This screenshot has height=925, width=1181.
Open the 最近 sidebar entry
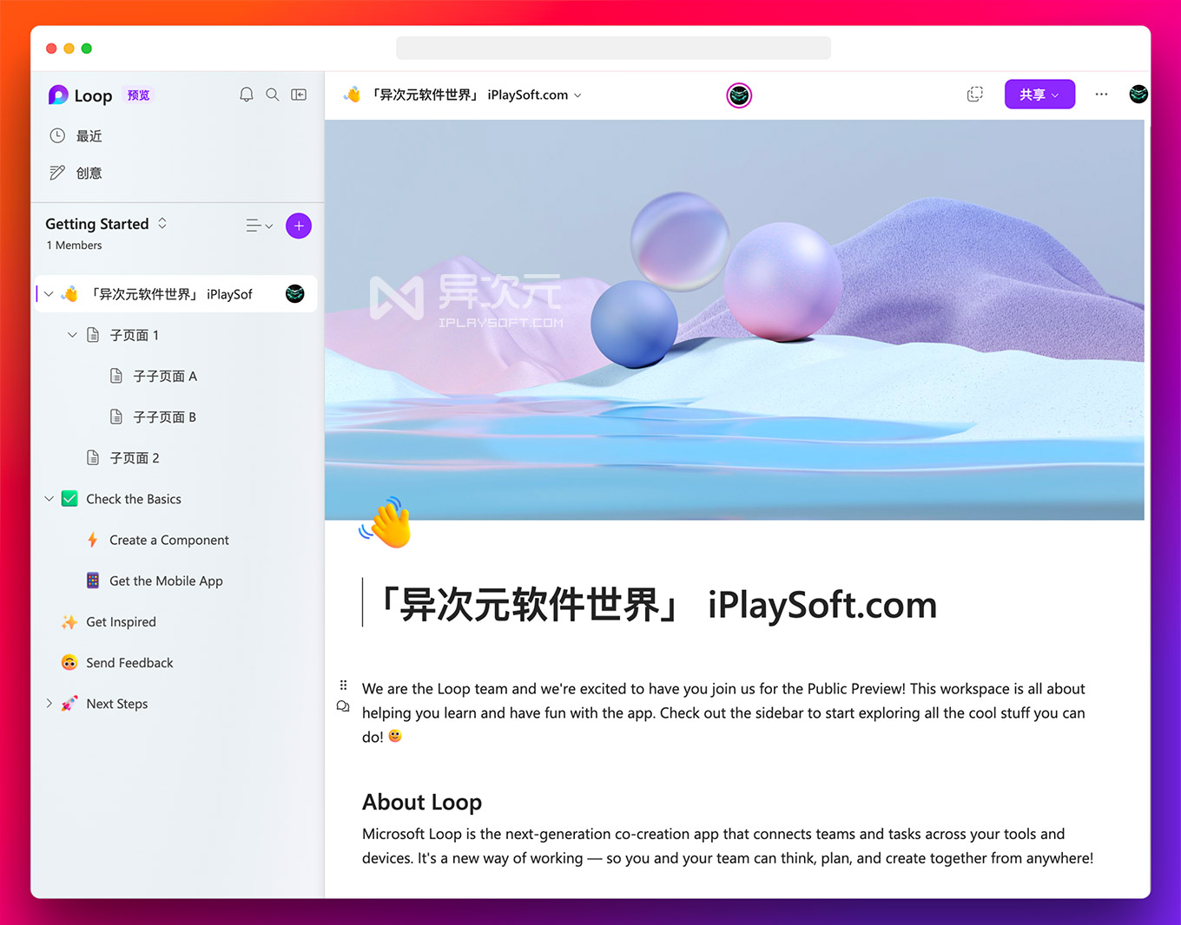pyautogui.click(x=88, y=135)
